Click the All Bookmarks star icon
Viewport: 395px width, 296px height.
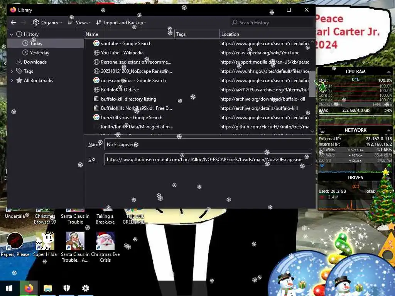pyautogui.click(x=19, y=80)
